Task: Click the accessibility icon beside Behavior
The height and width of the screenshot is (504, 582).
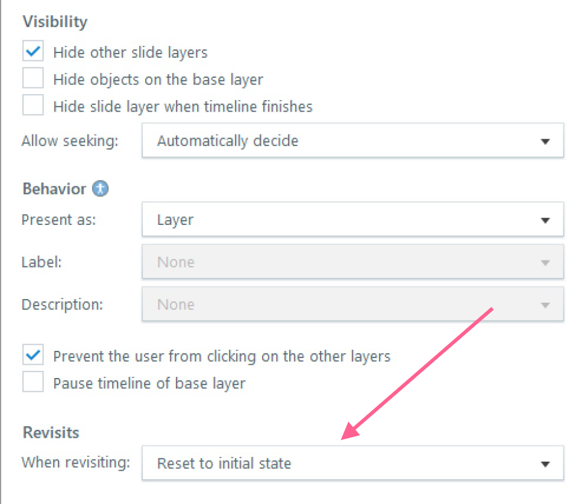Action: (101, 189)
